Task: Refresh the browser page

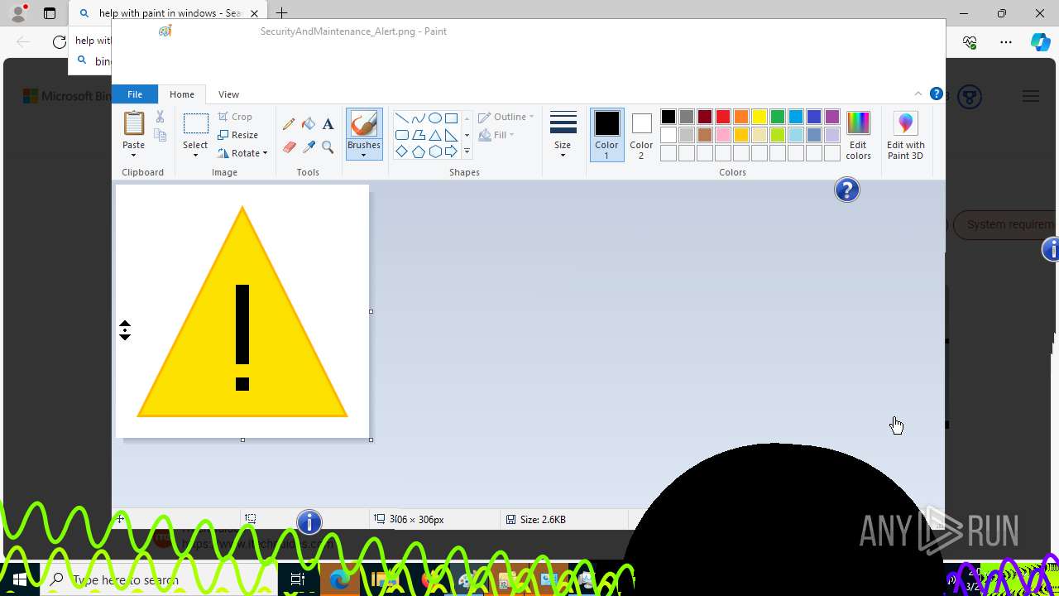Action: [60, 41]
